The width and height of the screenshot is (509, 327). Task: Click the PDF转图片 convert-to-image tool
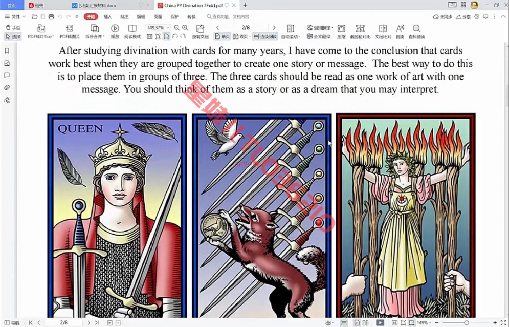70,32
